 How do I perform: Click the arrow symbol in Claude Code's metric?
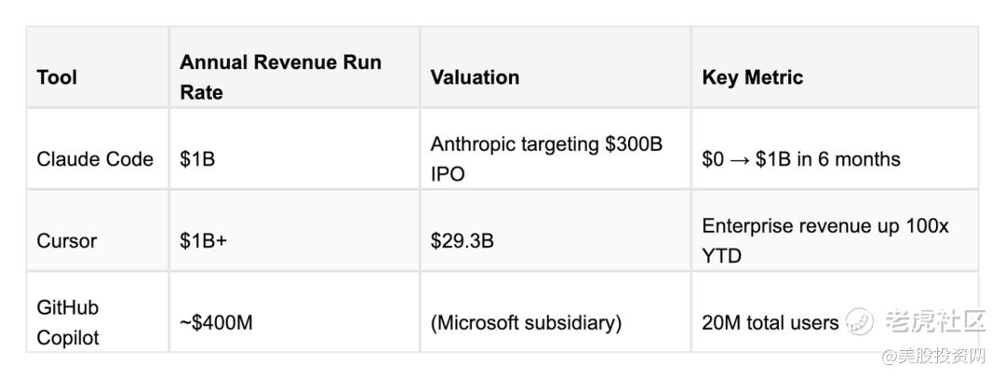(x=739, y=159)
